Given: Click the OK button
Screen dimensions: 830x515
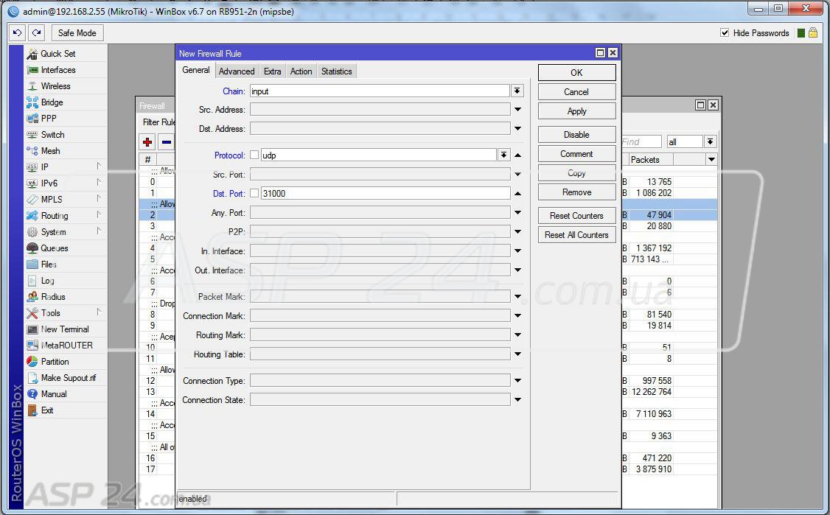Looking at the screenshot, I should [x=576, y=72].
